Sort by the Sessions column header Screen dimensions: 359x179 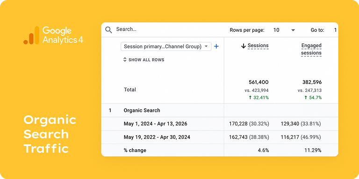pos(258,46)
